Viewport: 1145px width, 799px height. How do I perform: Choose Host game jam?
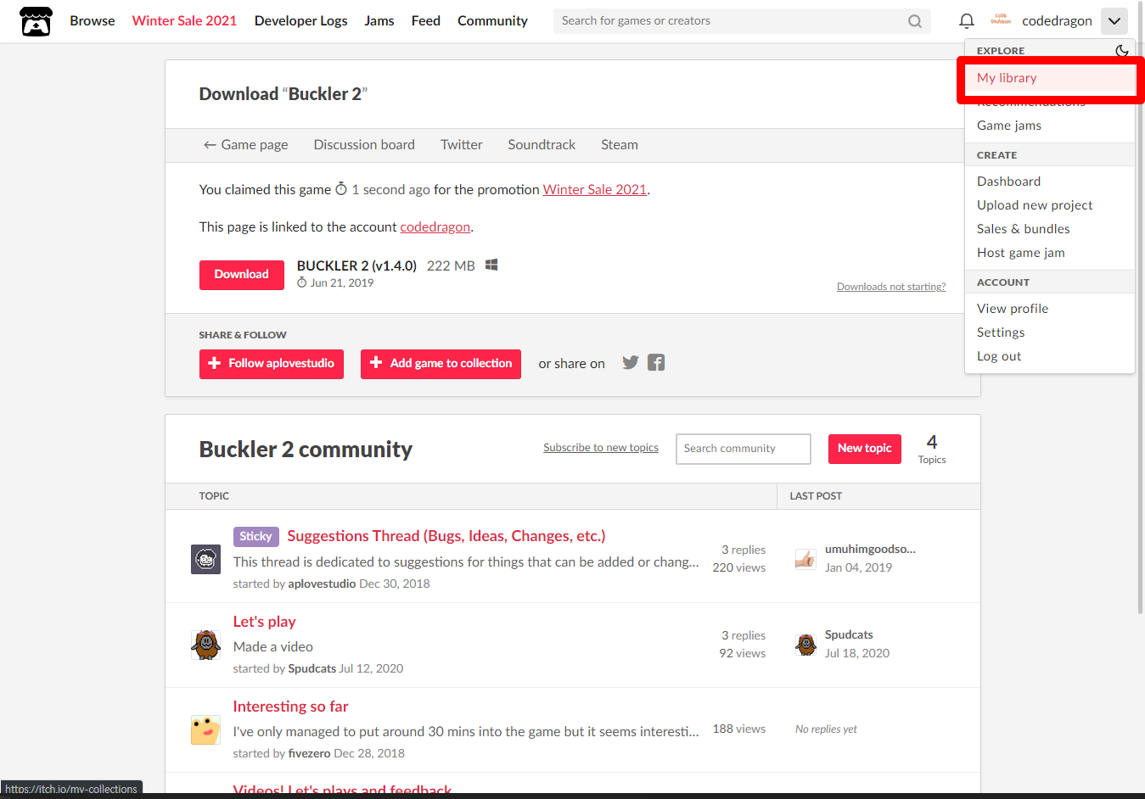(x=1050, y=253)
